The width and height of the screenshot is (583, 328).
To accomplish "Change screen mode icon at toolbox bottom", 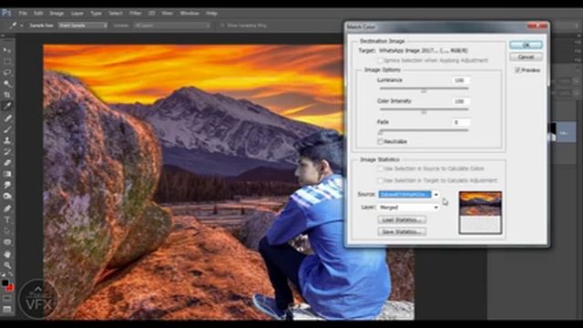I will pyautogui.click(x=7, y=309).
